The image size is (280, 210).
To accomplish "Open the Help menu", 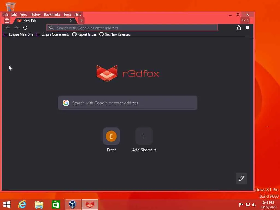I will point(78,14).
